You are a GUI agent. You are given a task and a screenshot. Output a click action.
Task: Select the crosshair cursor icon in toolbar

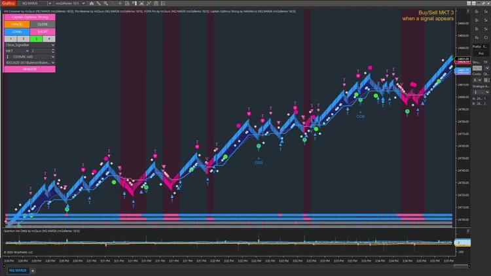coord(120,3)
